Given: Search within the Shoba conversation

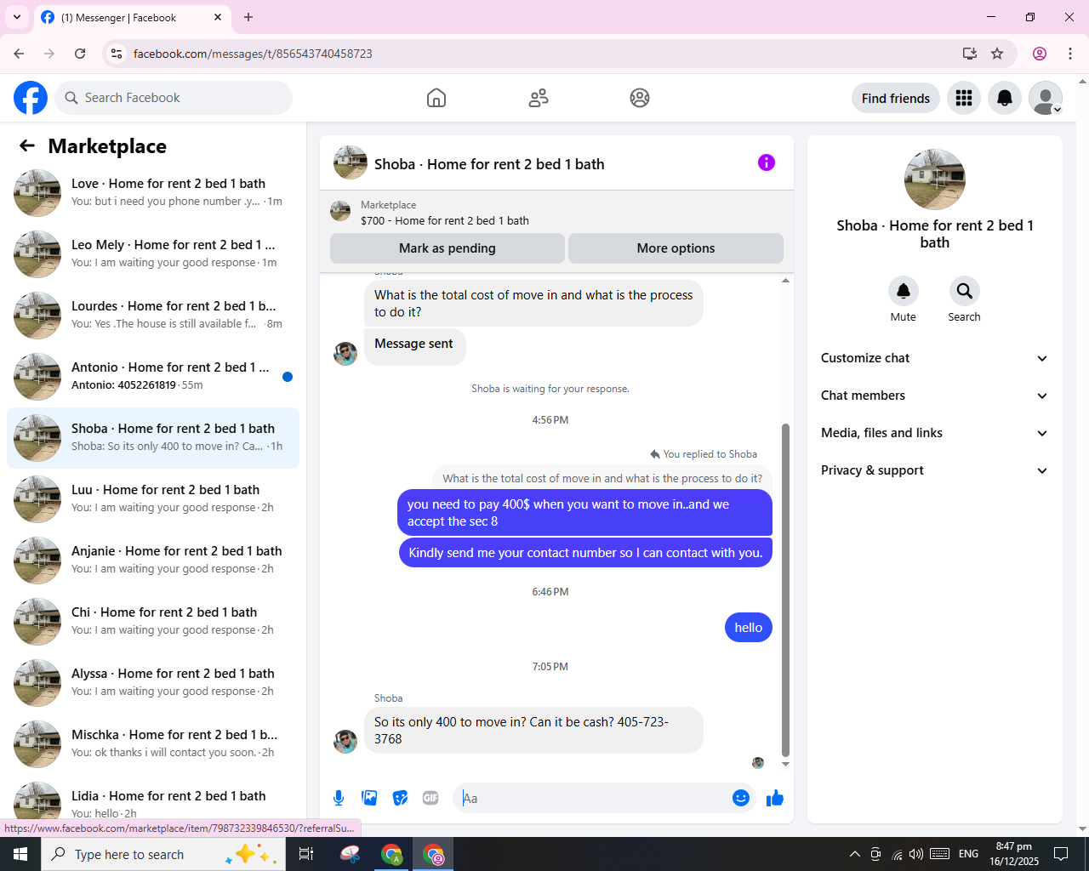Looking at the screenshot, I should pyautogui.click(x=965, y=291).
